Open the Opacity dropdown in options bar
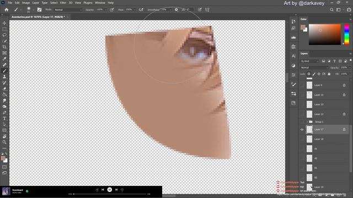The image size is (353, 198). click(105, 10)
